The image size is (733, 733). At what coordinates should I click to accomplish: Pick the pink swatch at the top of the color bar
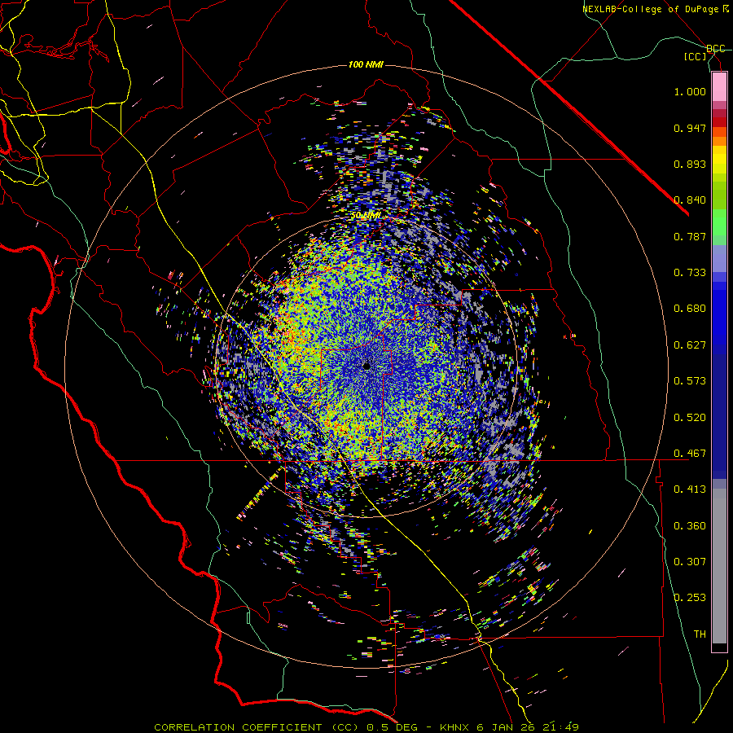click(719, 87)
